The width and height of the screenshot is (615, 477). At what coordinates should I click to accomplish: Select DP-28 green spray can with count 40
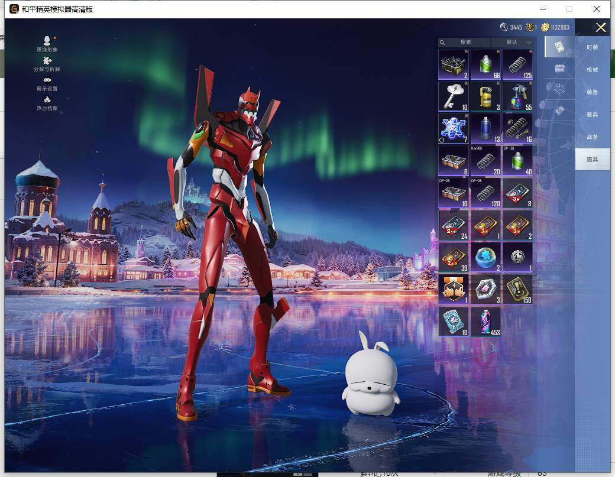(518, 161)
